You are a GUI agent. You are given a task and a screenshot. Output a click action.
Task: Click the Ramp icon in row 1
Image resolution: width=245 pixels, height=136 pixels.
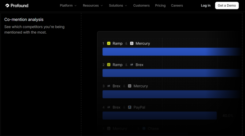pyautogui.click(x=109, y=43)
